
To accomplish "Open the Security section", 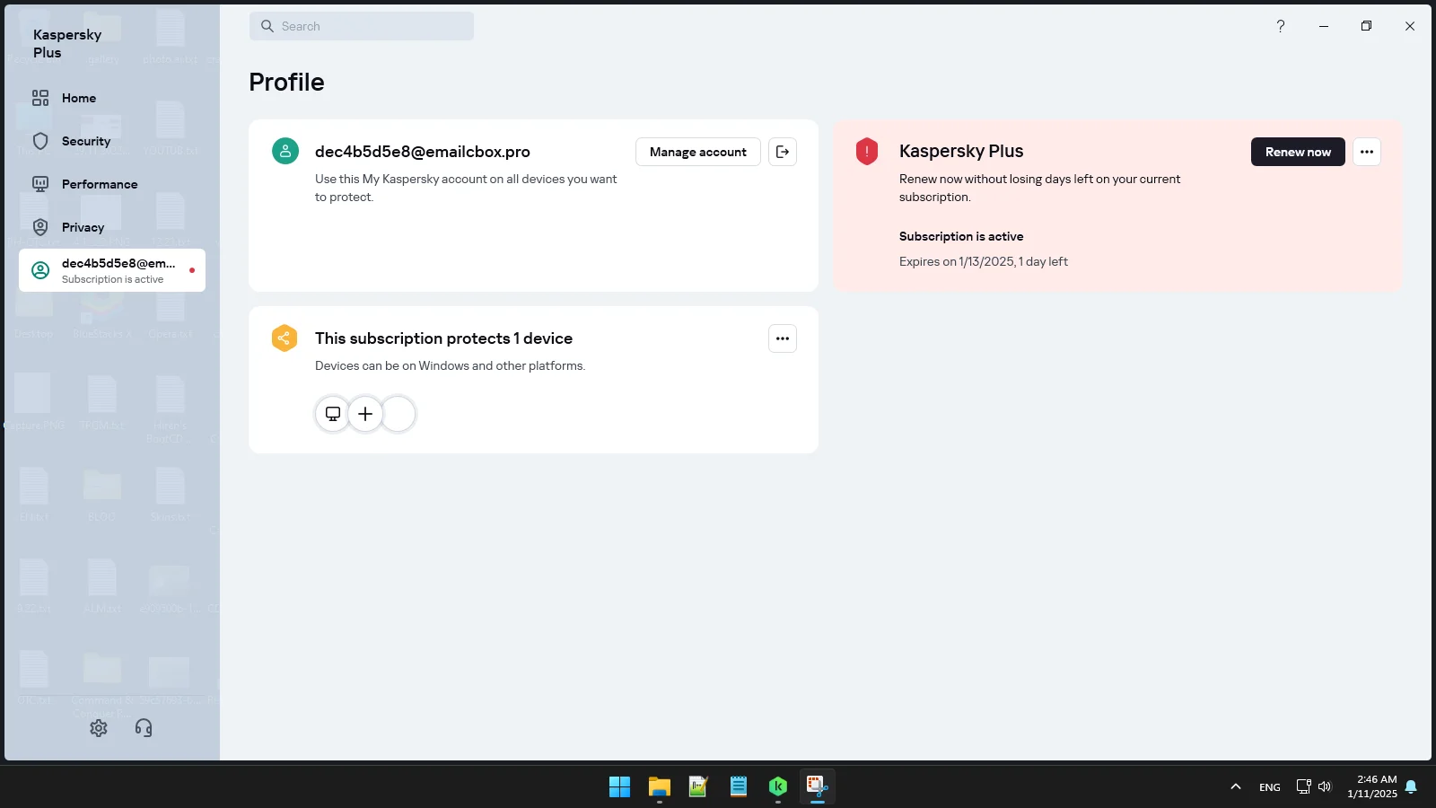I will point(112,141).
